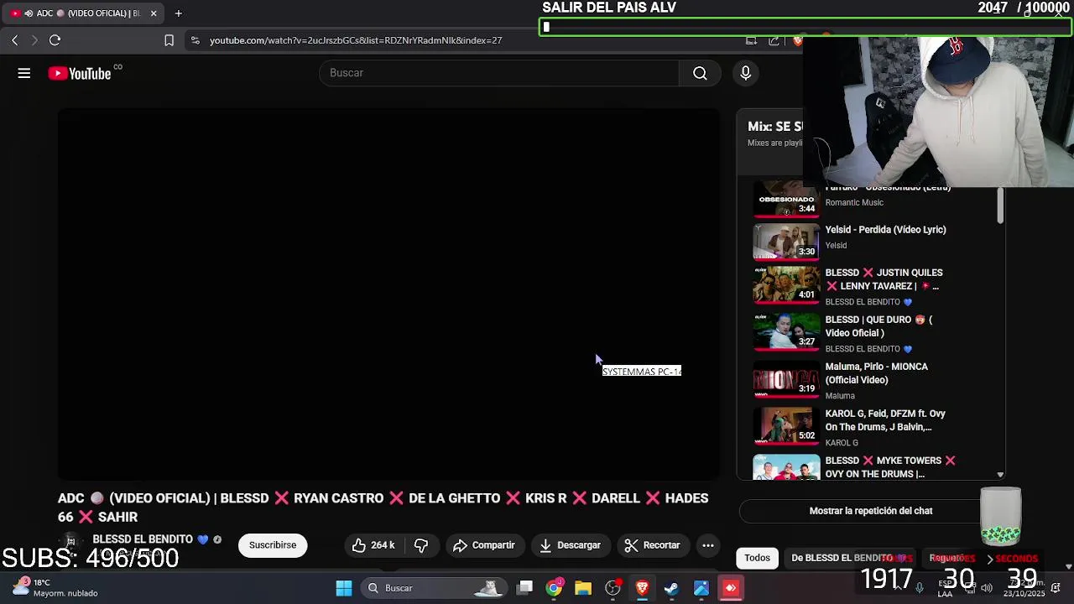Reload the page with the refresh icon
Image resolution: width=1074 pixels, height=604 pixels.
pos(55,40)
